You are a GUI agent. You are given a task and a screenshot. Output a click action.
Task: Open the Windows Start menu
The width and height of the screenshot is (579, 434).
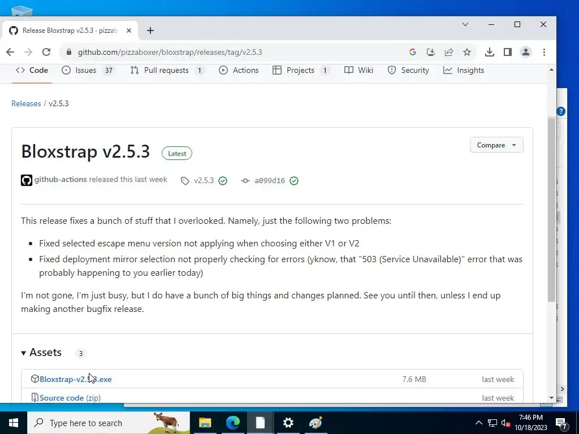click(14, 423)
